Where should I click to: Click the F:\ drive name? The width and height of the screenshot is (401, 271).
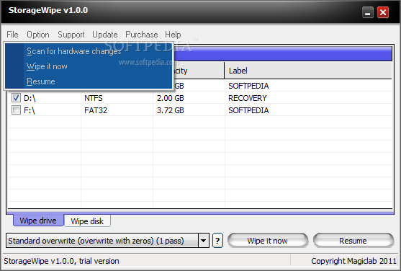pos(29,110)
